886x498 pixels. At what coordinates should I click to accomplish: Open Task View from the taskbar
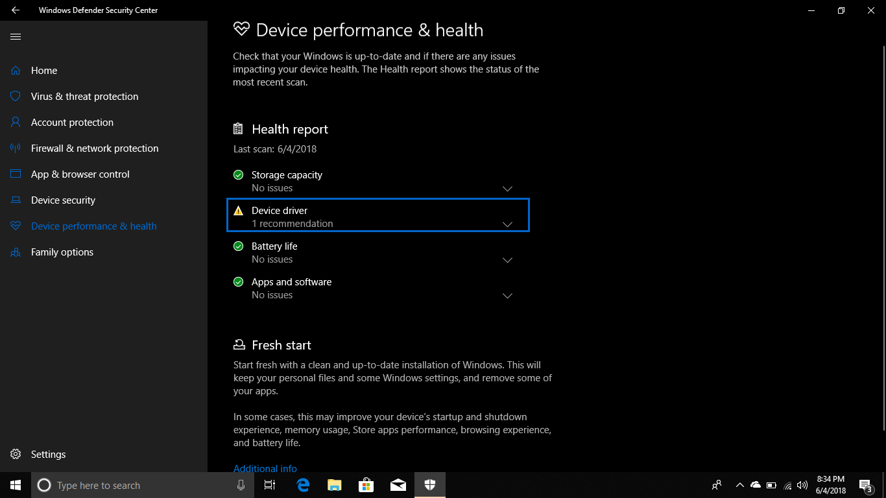pos(270,485)
